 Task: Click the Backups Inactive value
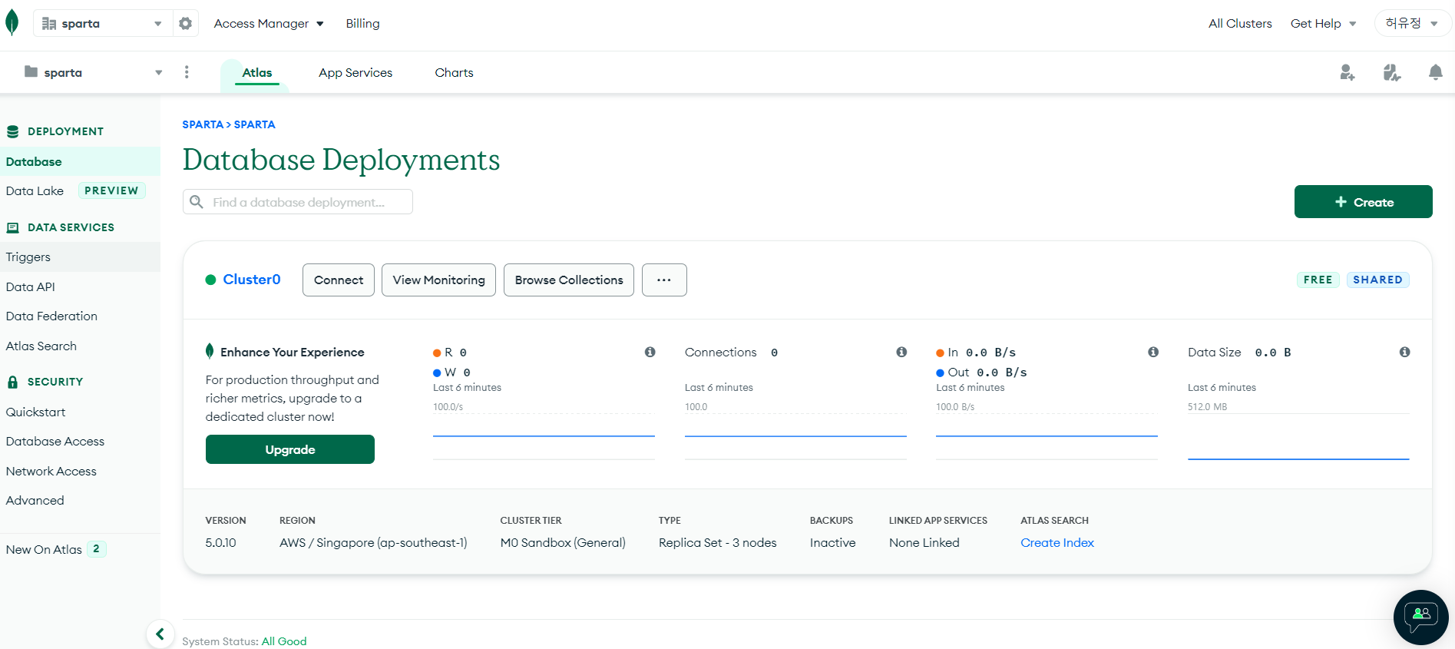[x=832, y=542]
